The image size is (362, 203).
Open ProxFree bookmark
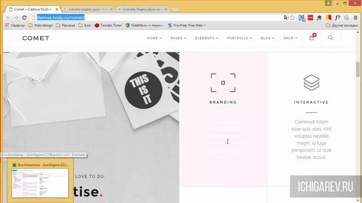pos(187,25)
